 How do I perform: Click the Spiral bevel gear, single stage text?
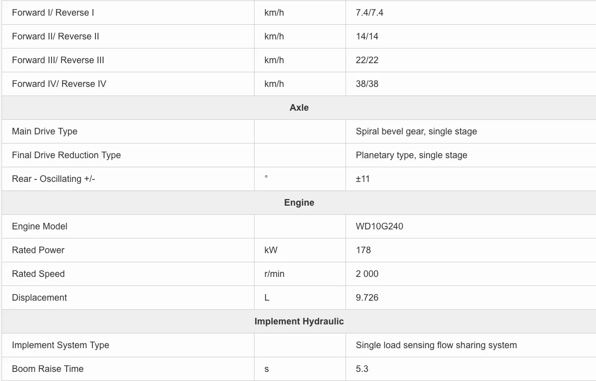point(416,131)
